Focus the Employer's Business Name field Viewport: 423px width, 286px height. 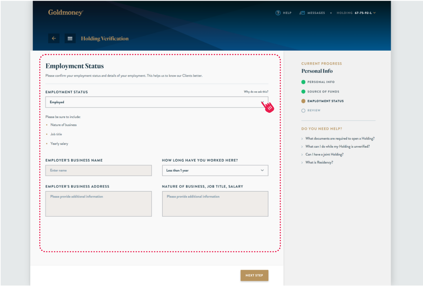pyautogui.click(x=98, y=170)
